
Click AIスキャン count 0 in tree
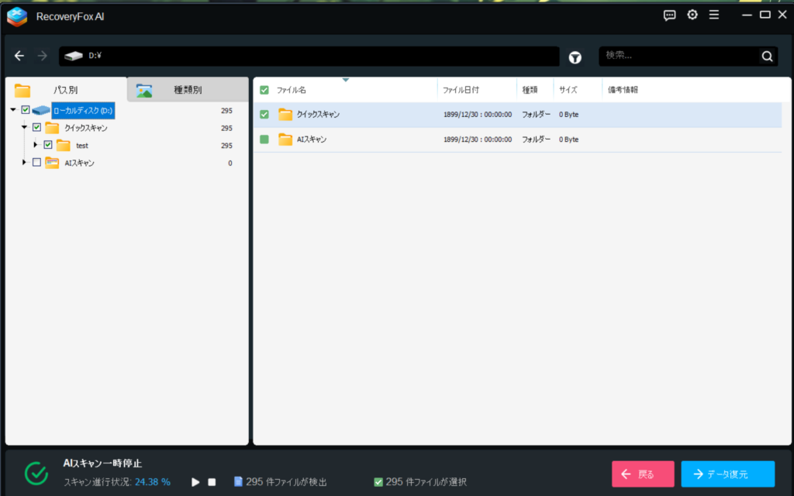point(230,163)
